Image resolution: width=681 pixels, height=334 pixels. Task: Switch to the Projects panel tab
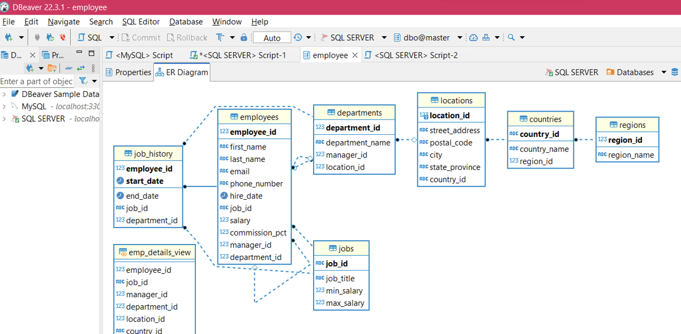(x=54, y=55)
